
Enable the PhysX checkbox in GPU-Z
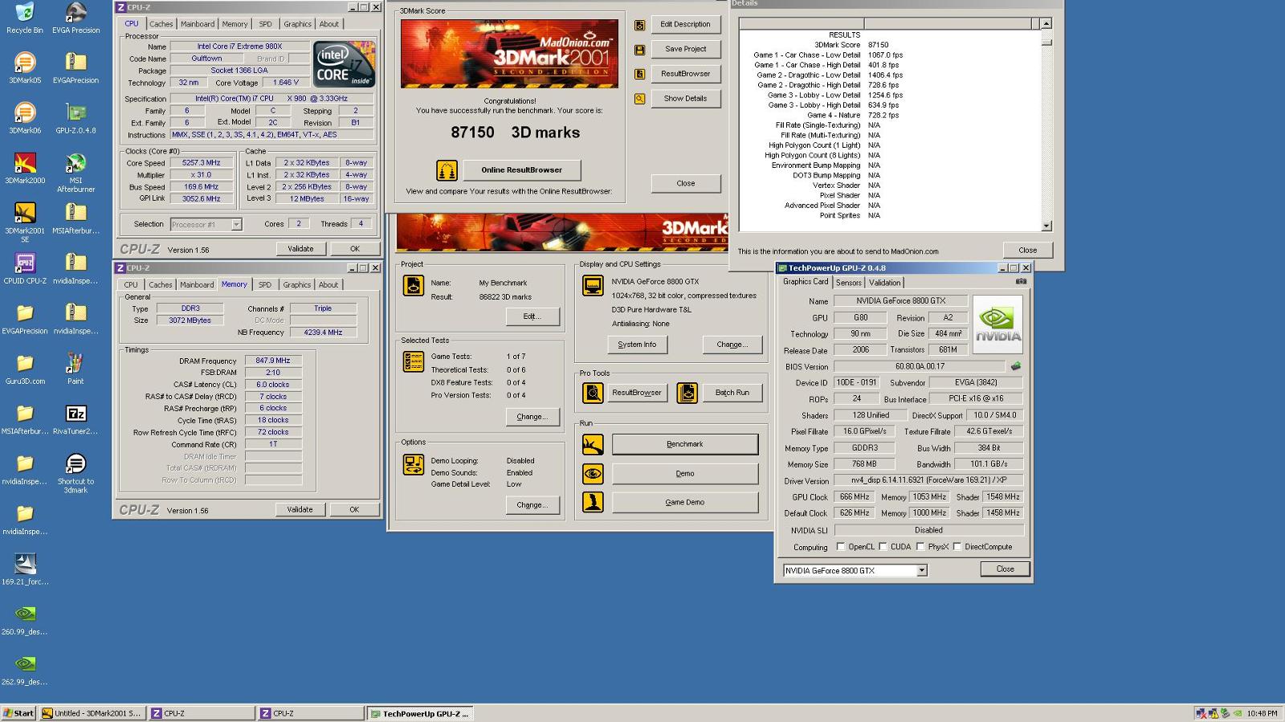(920, 546)
